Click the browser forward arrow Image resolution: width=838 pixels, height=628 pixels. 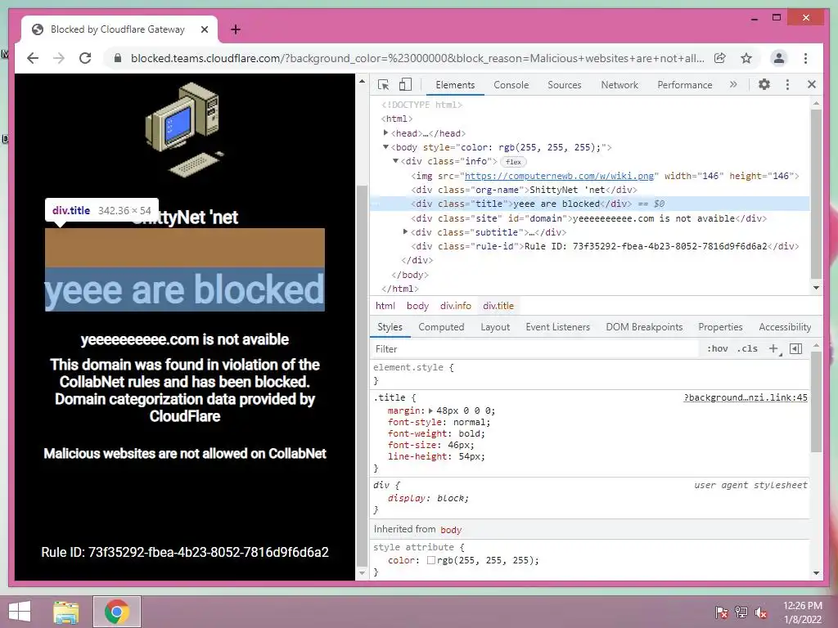click(x=59, y=58)
